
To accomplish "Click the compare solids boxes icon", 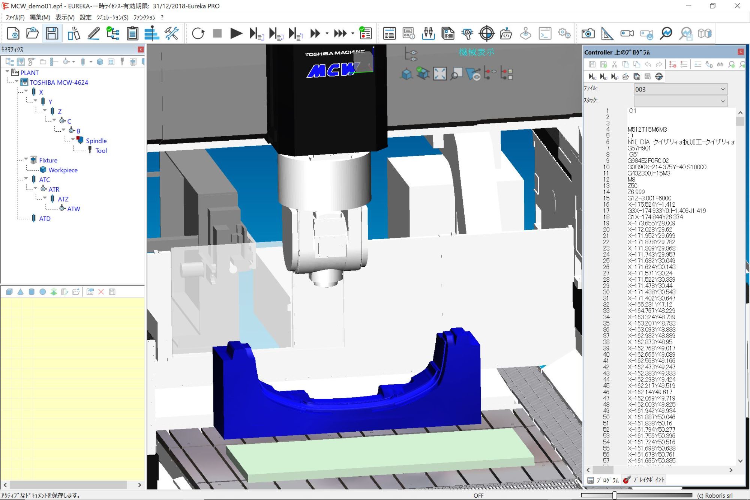I will (x=705, y=33).
